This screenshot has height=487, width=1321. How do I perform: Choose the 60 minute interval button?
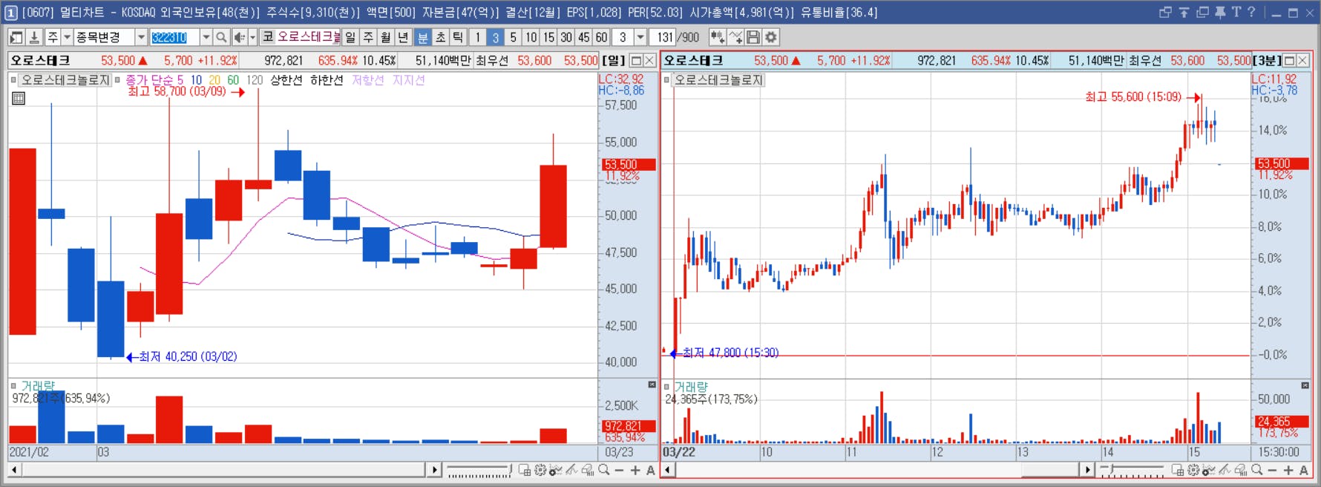click(601, 37)
